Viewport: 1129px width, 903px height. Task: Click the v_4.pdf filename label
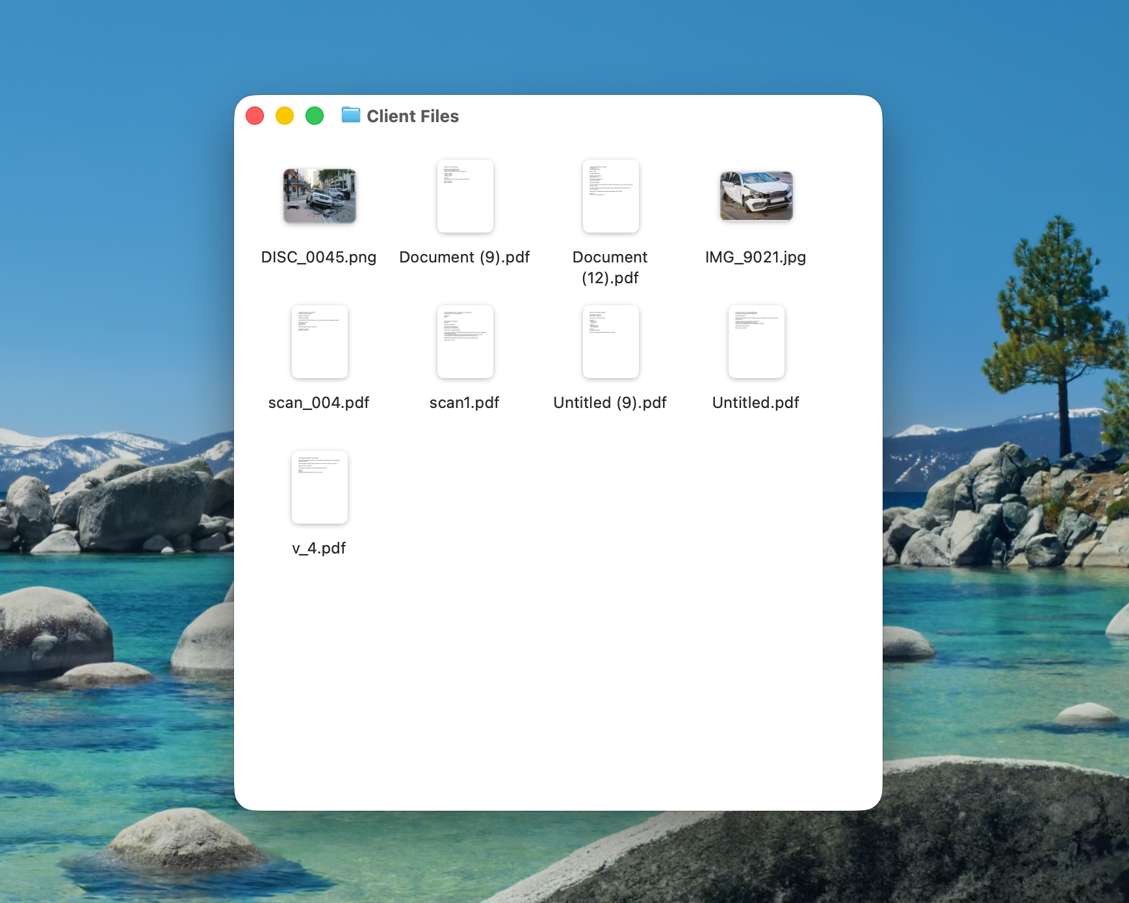coord(319,548)
